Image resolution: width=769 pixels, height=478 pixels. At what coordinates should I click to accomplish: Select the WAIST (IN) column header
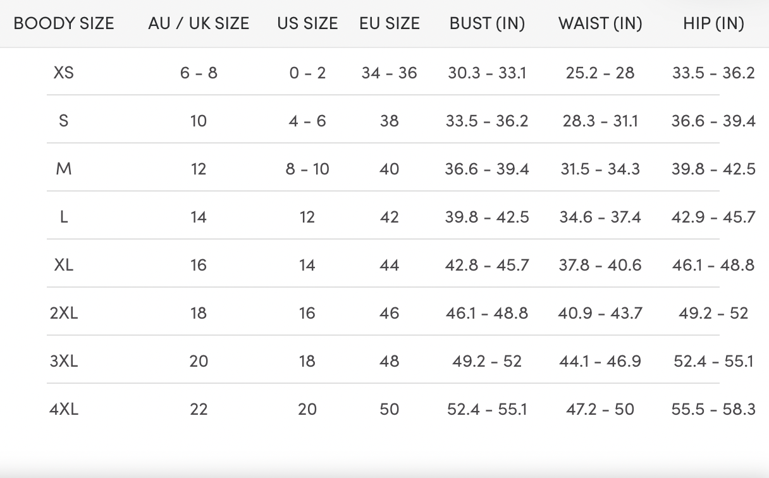coord(600,24)
